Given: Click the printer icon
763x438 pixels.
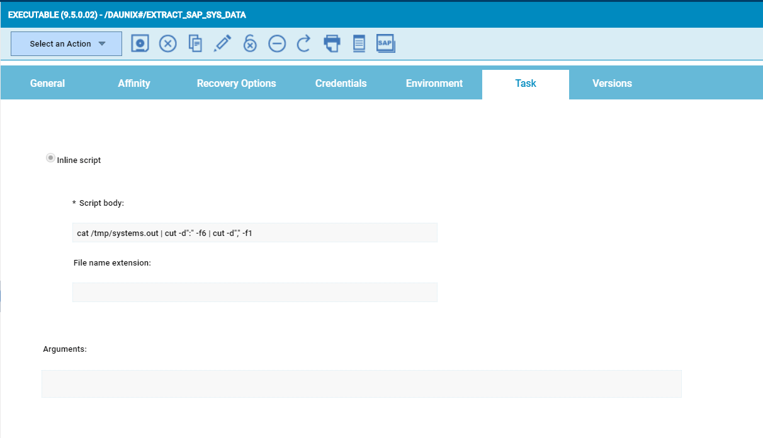Looking at the screenshot, I should point(332,43).
